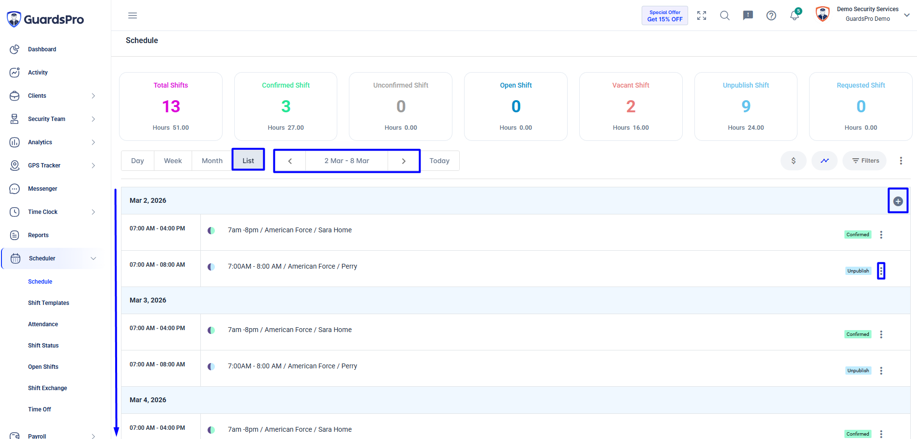Enter fullscreen mode icon
The image size is (917, 439).
tap(702, 15)
